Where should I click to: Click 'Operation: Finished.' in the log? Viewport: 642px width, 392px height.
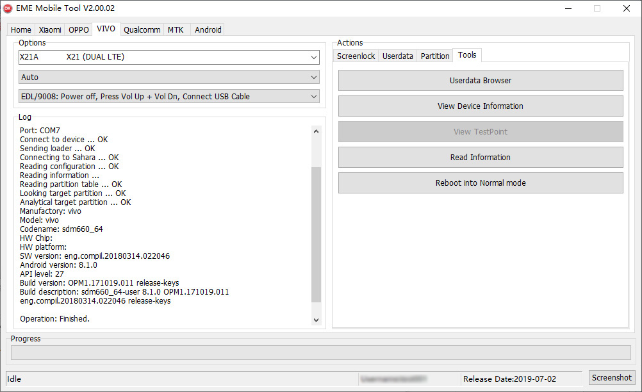pyautogui.click(x=54, y=319)
